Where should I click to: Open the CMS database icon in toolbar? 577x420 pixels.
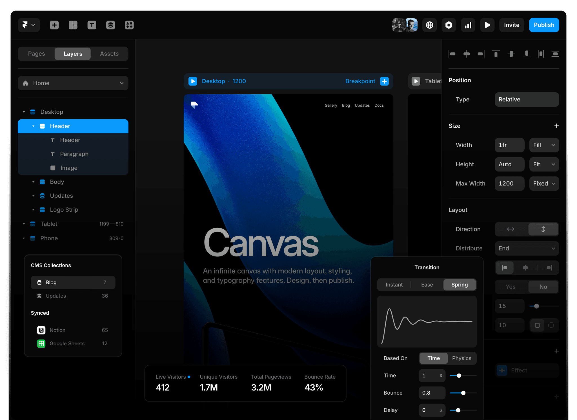tap(110, 25)
